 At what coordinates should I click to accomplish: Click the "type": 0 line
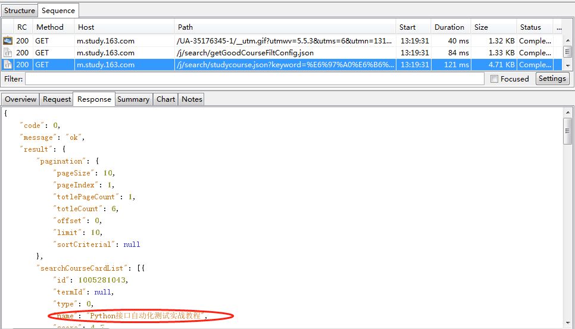tap(73, 304)
